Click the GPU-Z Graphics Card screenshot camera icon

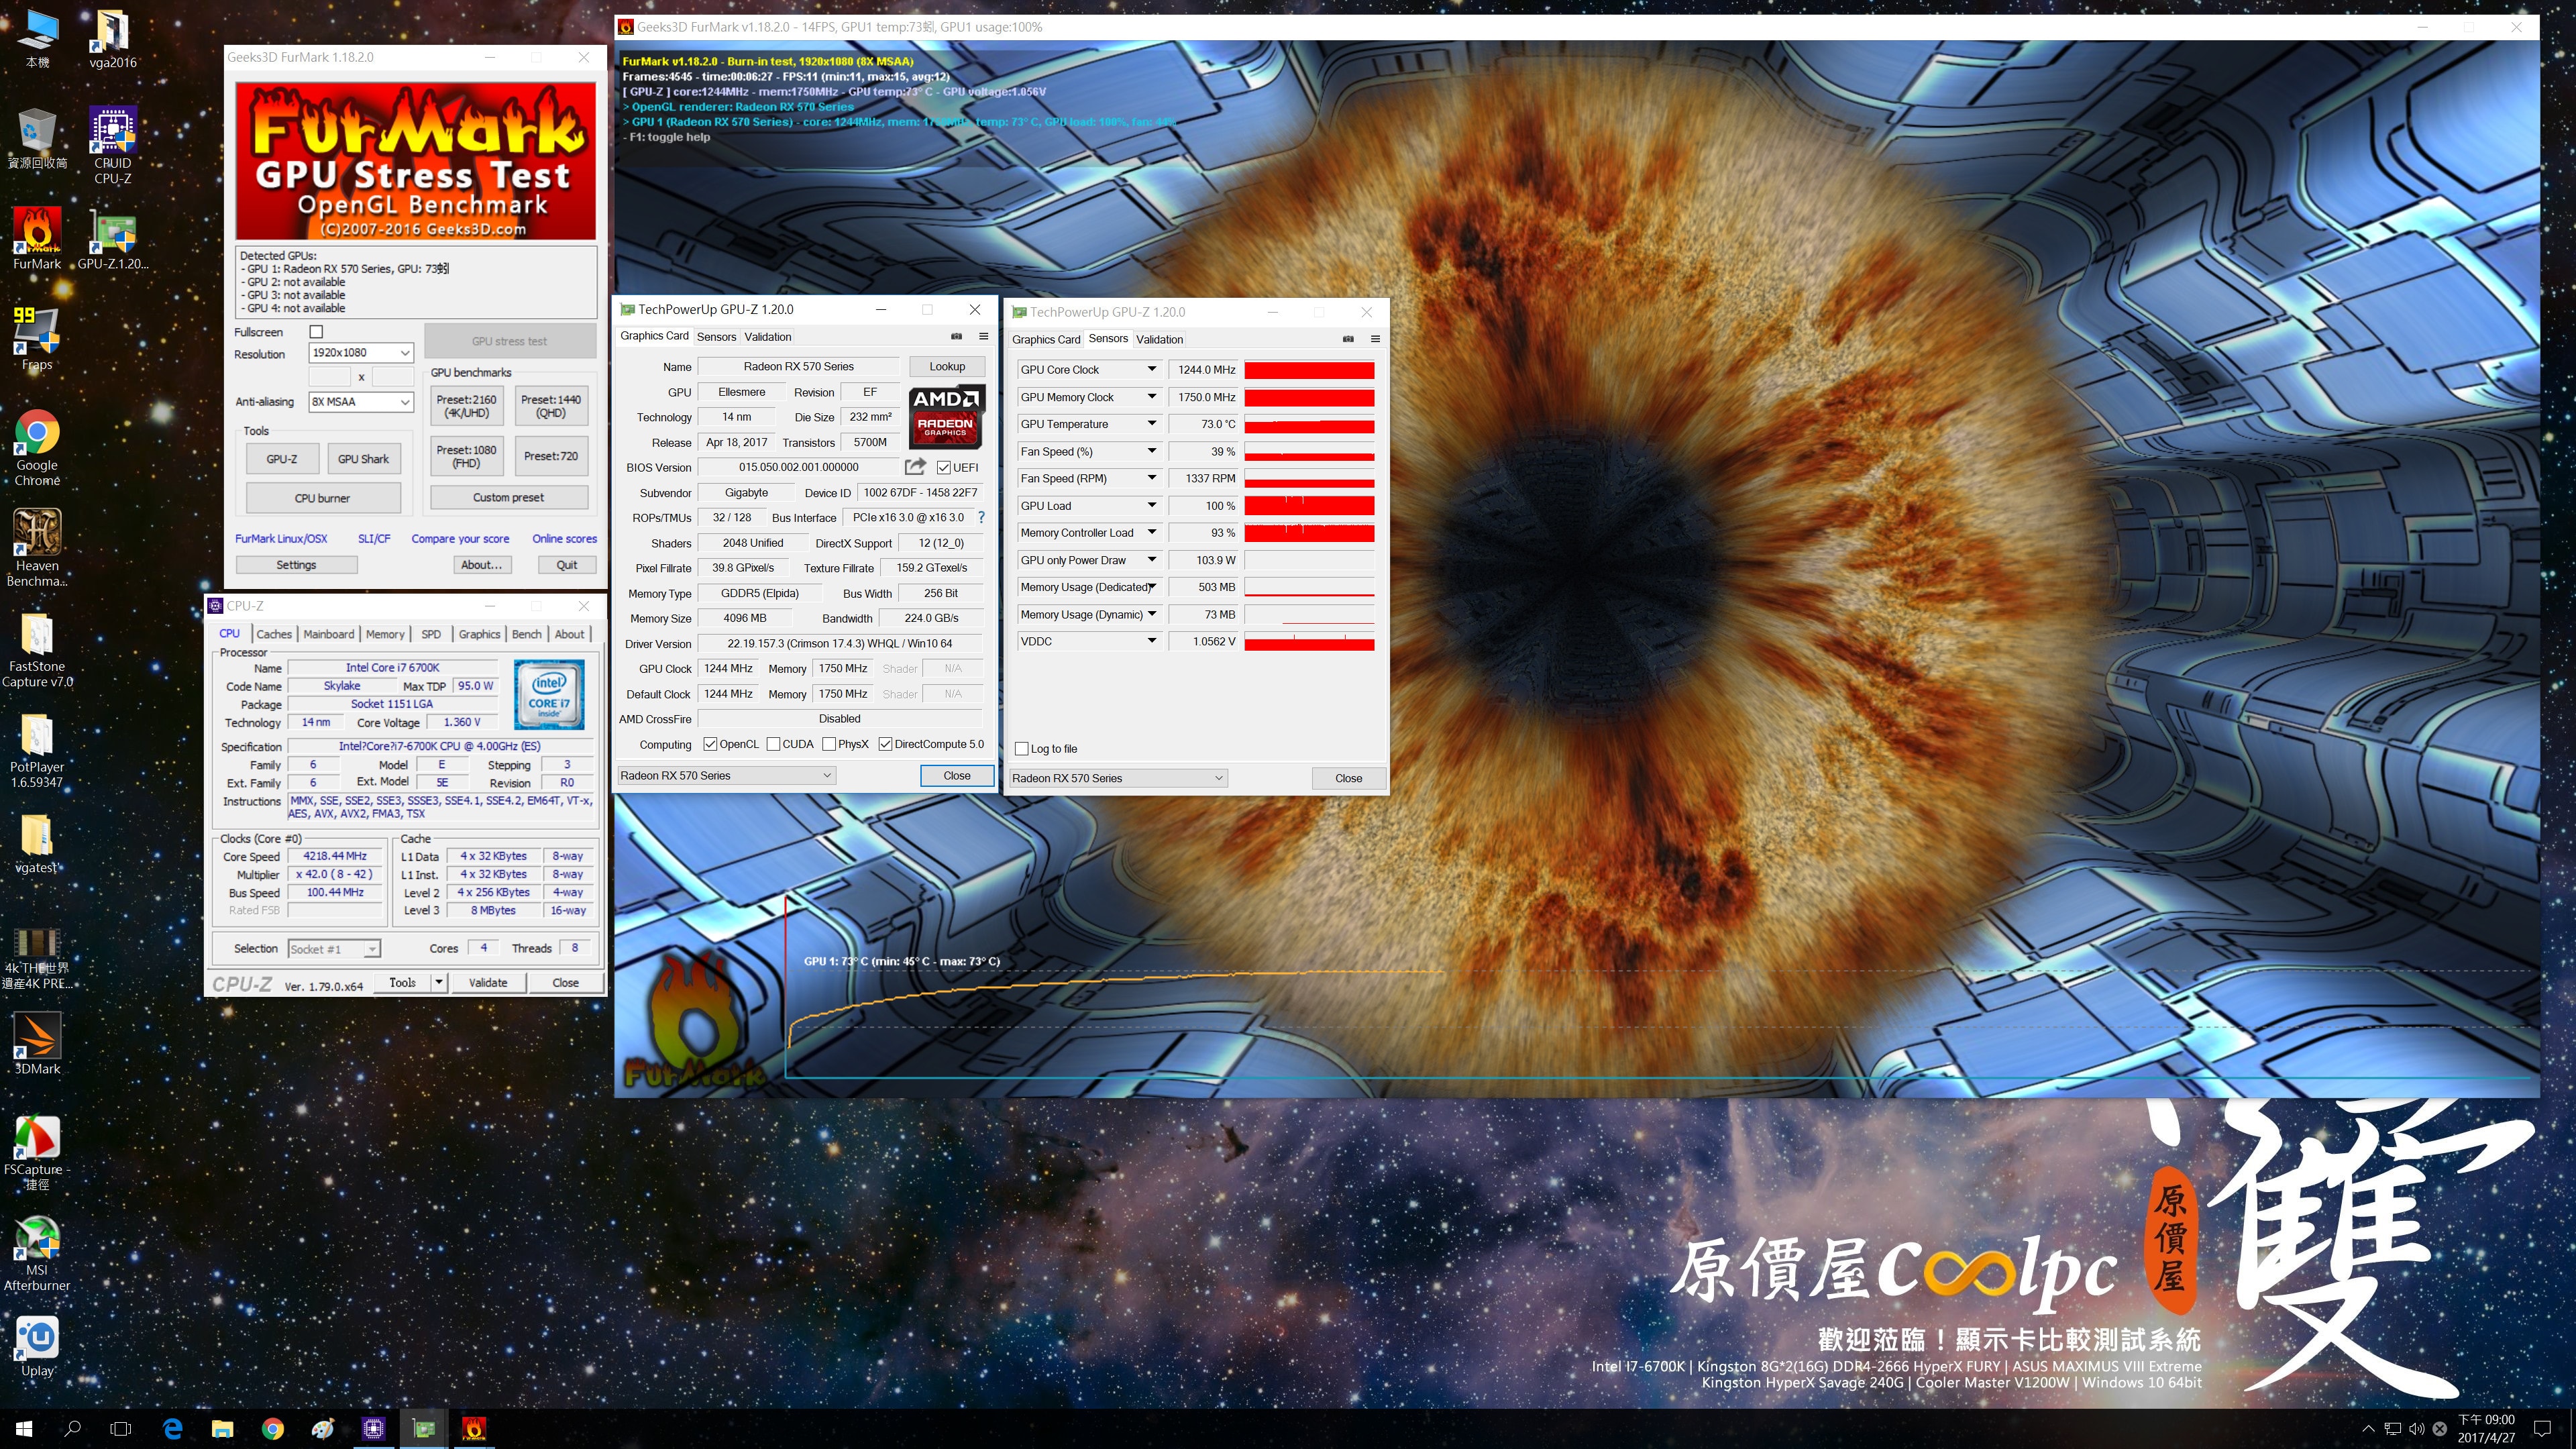pyautogui.click(x=956, y=336)
